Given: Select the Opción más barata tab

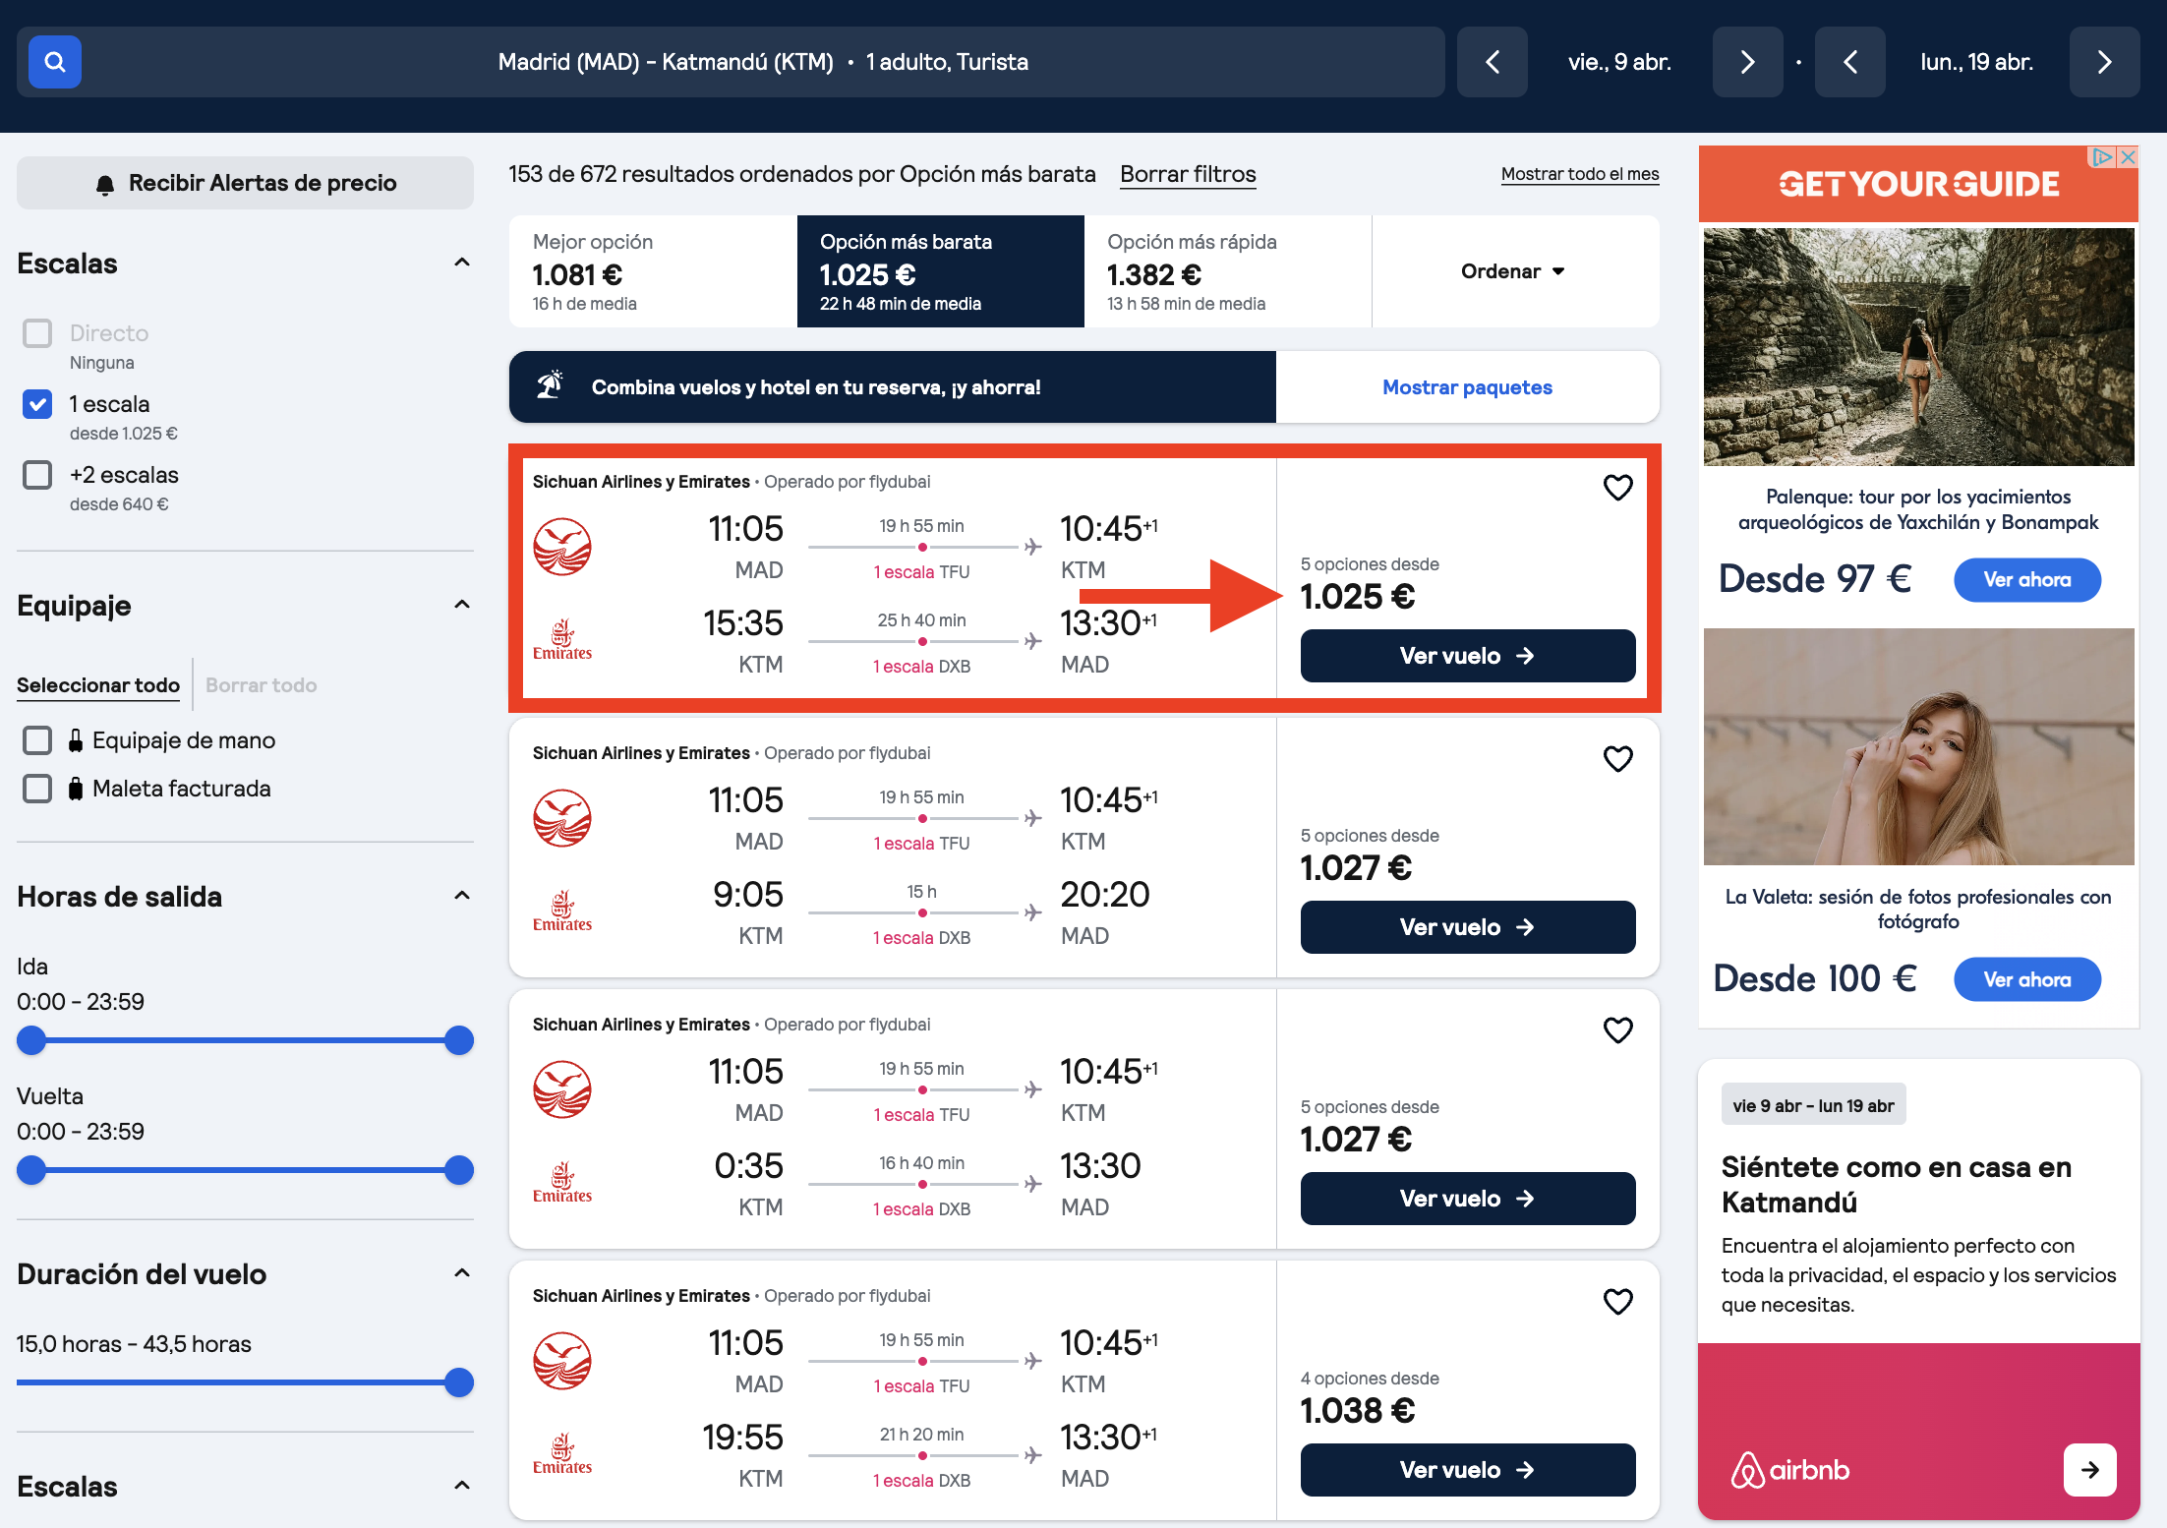Looking at the screenshot, I should point(941,271).
